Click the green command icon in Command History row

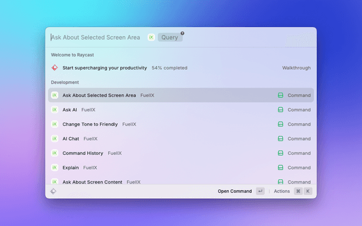coord(280,153)
